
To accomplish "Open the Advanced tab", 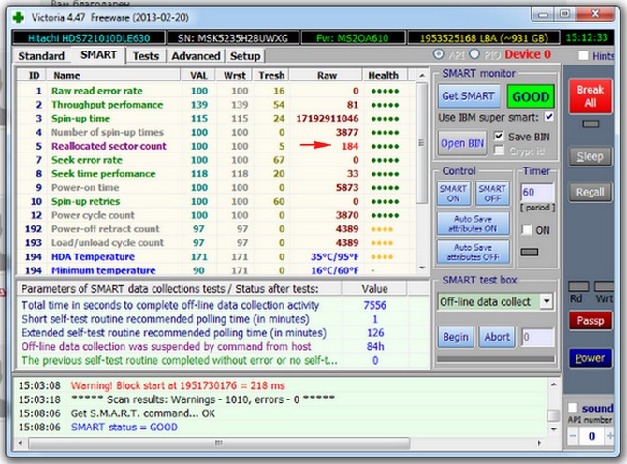I will (x=195, y=56).
